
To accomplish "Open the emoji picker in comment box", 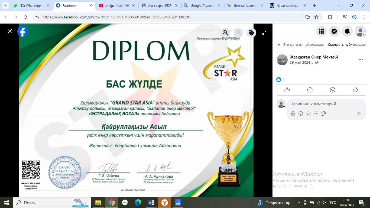I will [x=301, y=113].
